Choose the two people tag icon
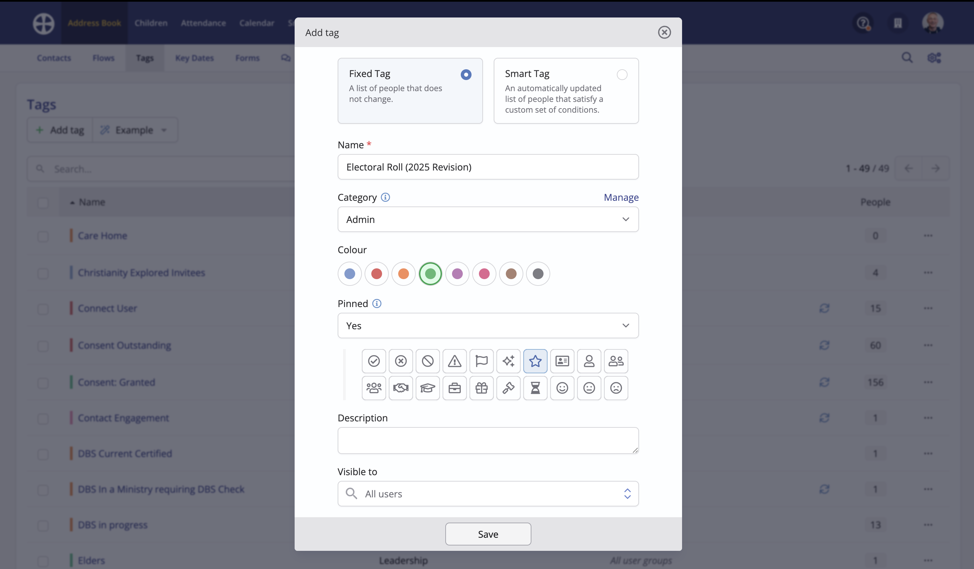 (616, 361)
